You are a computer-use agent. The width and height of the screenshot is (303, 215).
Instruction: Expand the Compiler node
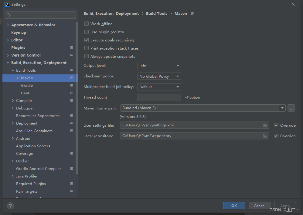pyautogui.click(x=13, y=100)
